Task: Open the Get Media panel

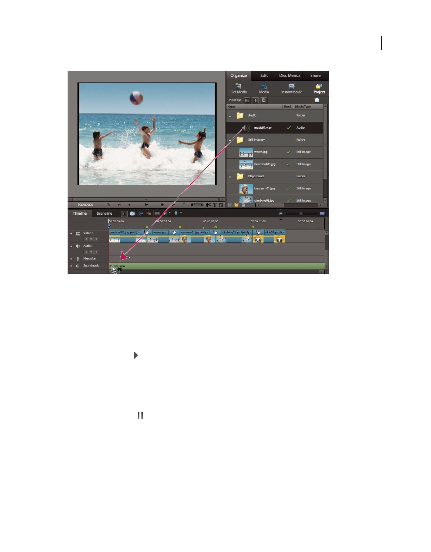Action: (x=238, y=88)
